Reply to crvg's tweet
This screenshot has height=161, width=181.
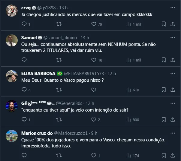click(x=24, y=24)
